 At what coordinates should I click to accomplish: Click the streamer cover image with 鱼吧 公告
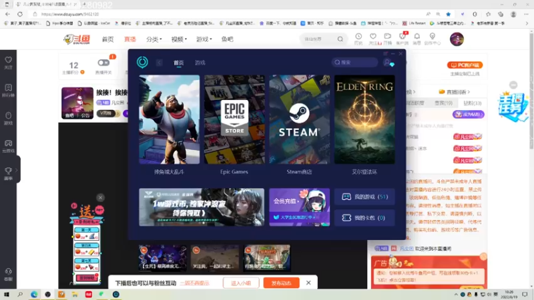[x=77, y=103]
